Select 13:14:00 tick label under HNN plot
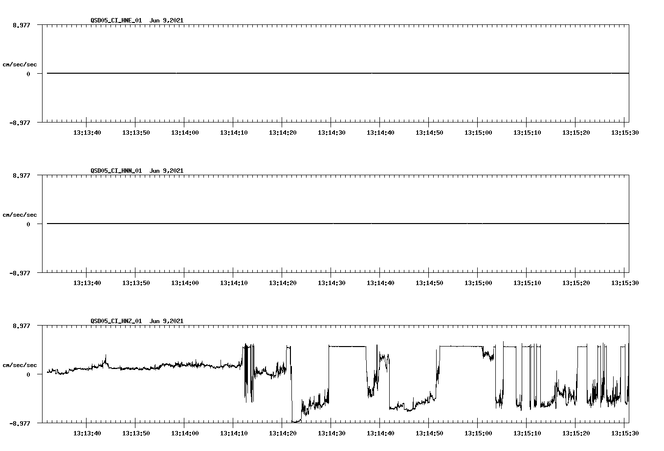 coord(185,283)
